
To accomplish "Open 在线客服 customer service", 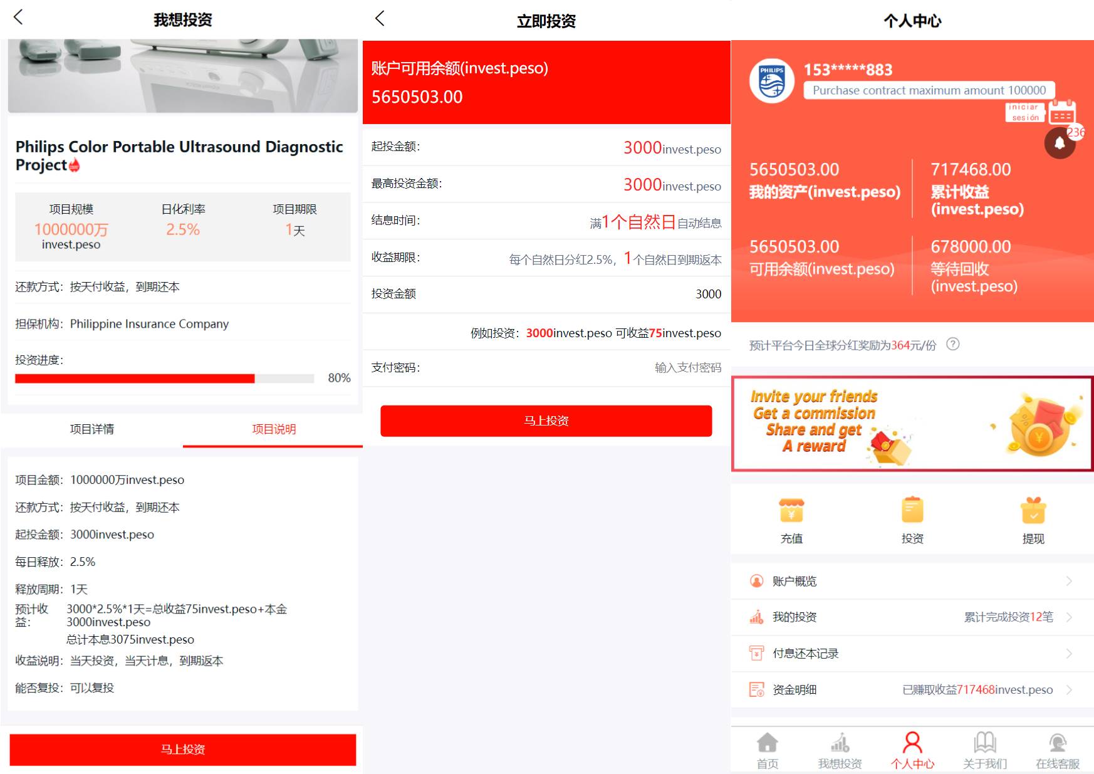I will 1058,750.
